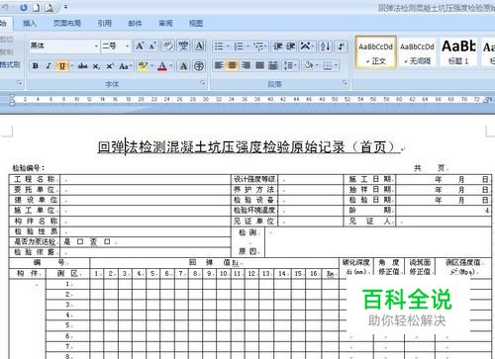Screen dimensions: 495x359
Task: Apply the 标题 1 style
Action: (x=458, y=52)
